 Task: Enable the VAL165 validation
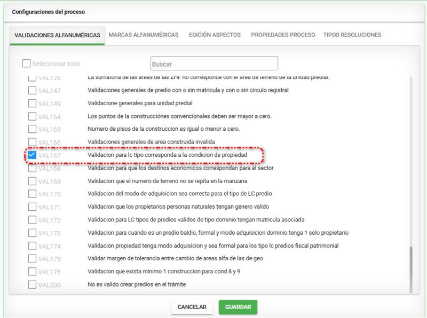click(x=32, y=129)
